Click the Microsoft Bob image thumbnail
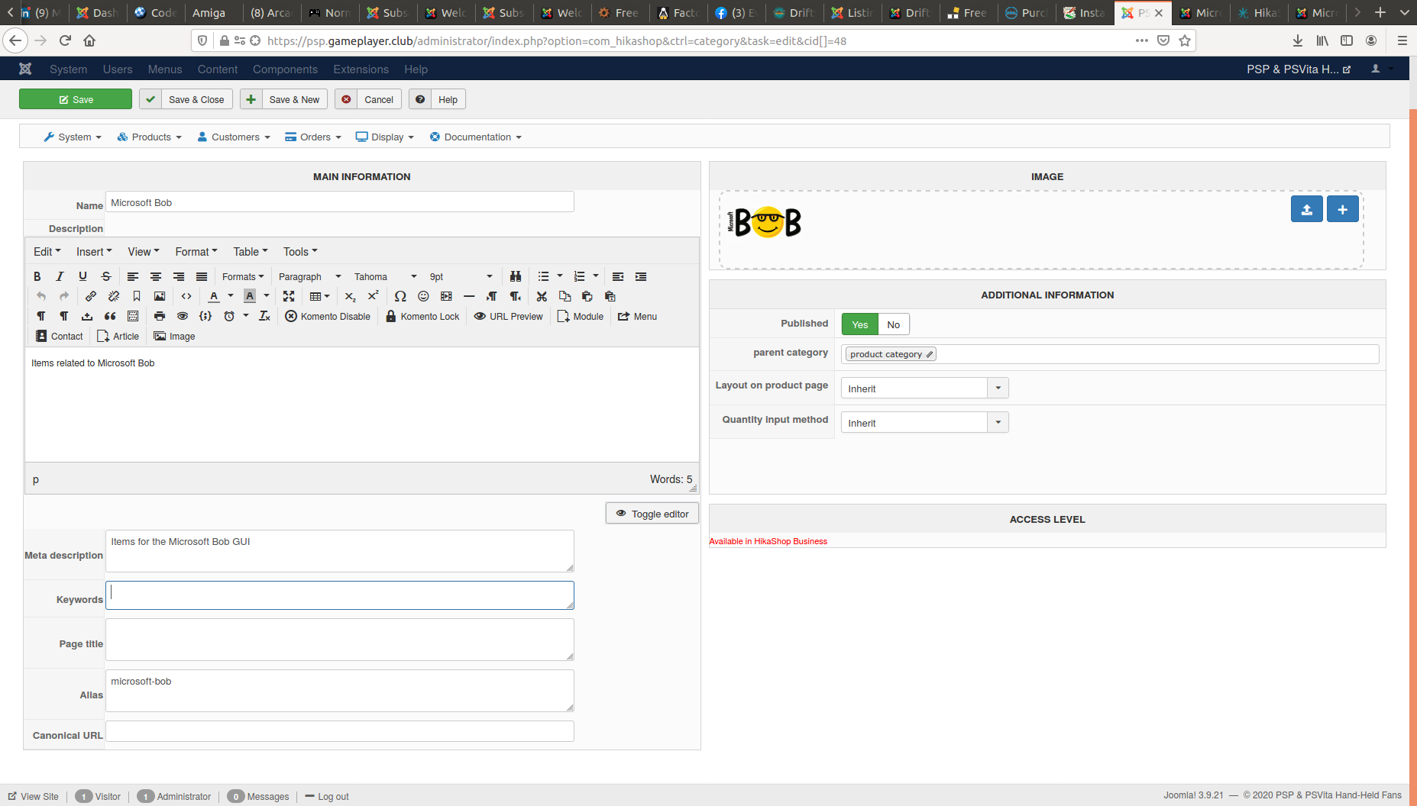Image resolution: width=1417 pixels, height=806 pixels. 764,222
